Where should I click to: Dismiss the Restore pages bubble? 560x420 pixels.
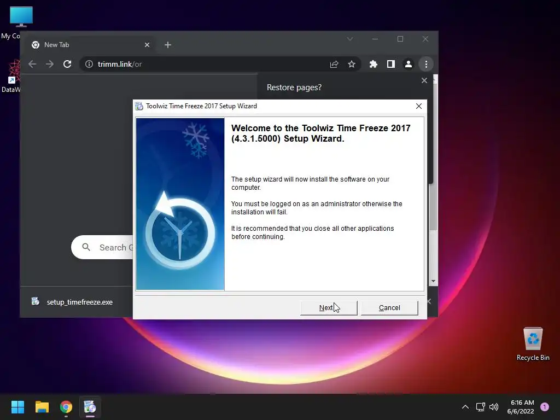tap(424, 80)
